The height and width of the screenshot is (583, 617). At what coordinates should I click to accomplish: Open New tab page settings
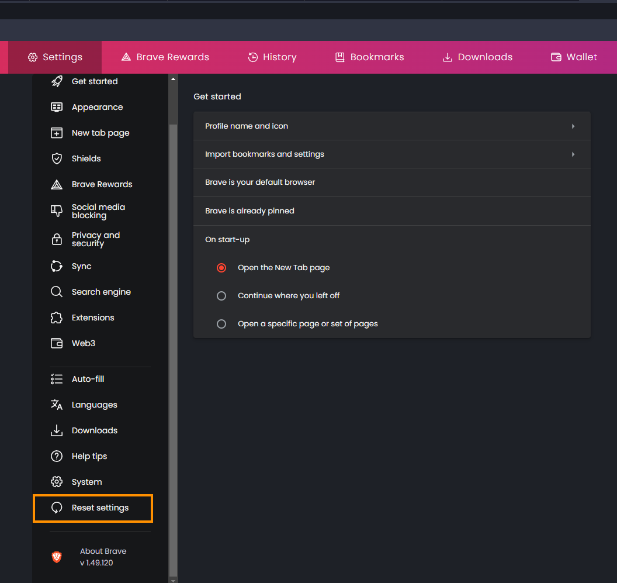point(100,133)
